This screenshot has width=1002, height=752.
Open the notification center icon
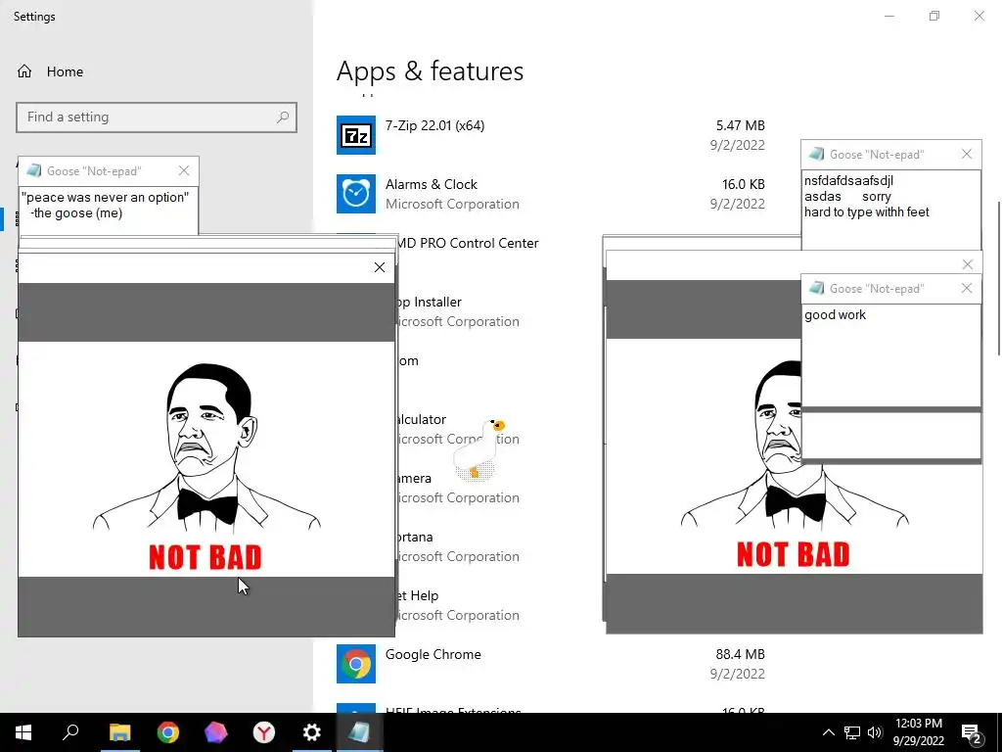click(x=972, y=734)
